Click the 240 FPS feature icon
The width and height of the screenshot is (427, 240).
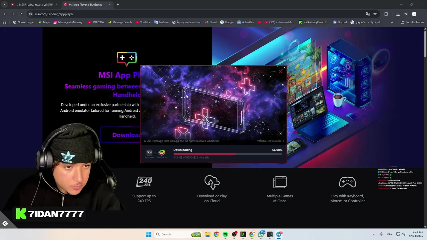click(144, 182)
